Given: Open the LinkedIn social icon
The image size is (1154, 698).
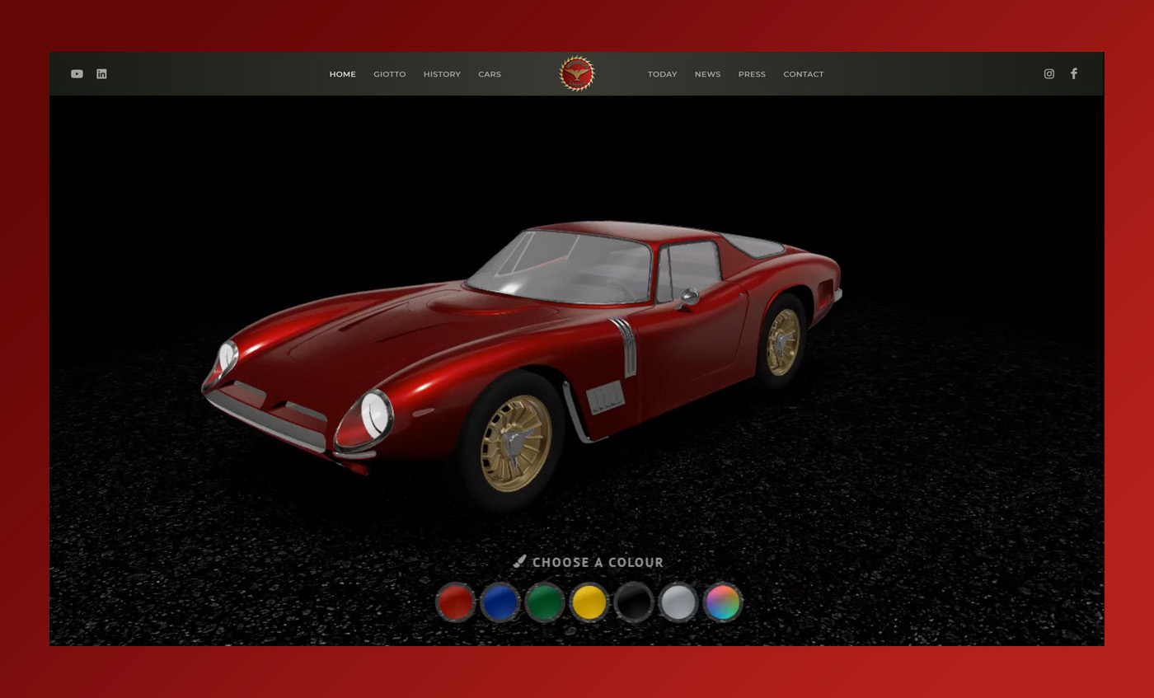Looking at the screenshot, I should pos(101,74).
